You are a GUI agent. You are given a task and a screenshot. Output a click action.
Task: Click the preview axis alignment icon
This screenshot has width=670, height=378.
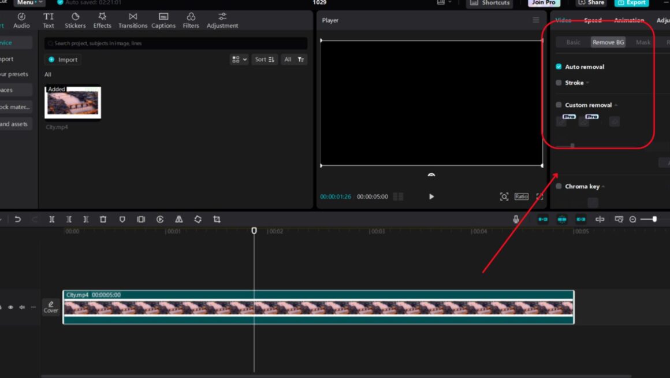point(600,220)
